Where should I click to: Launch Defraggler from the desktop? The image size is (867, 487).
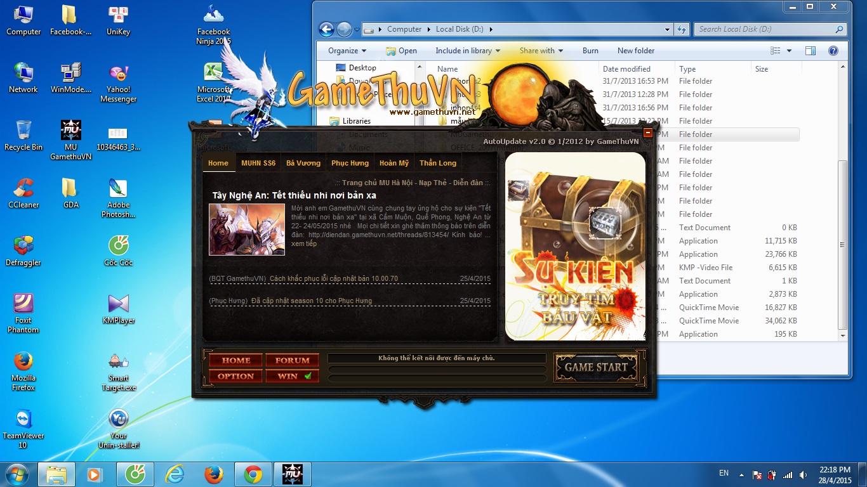tap(23, 251)
